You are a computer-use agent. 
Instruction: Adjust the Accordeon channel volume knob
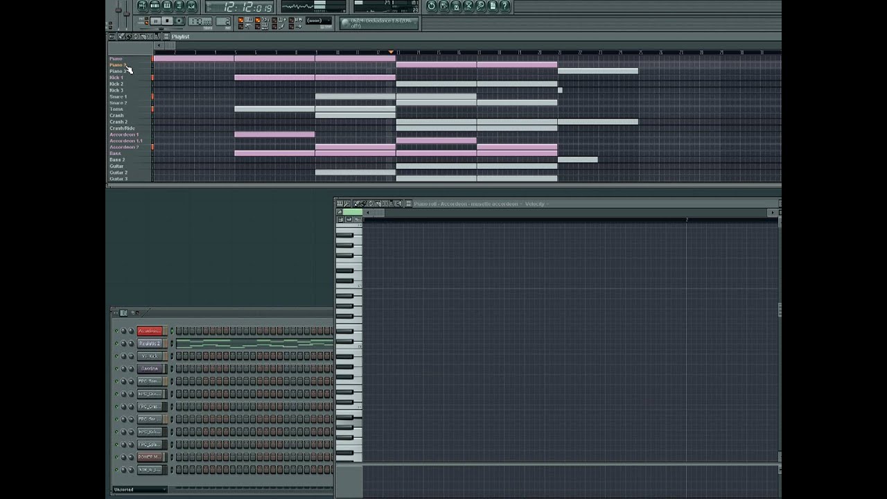[x=131, y=331]
